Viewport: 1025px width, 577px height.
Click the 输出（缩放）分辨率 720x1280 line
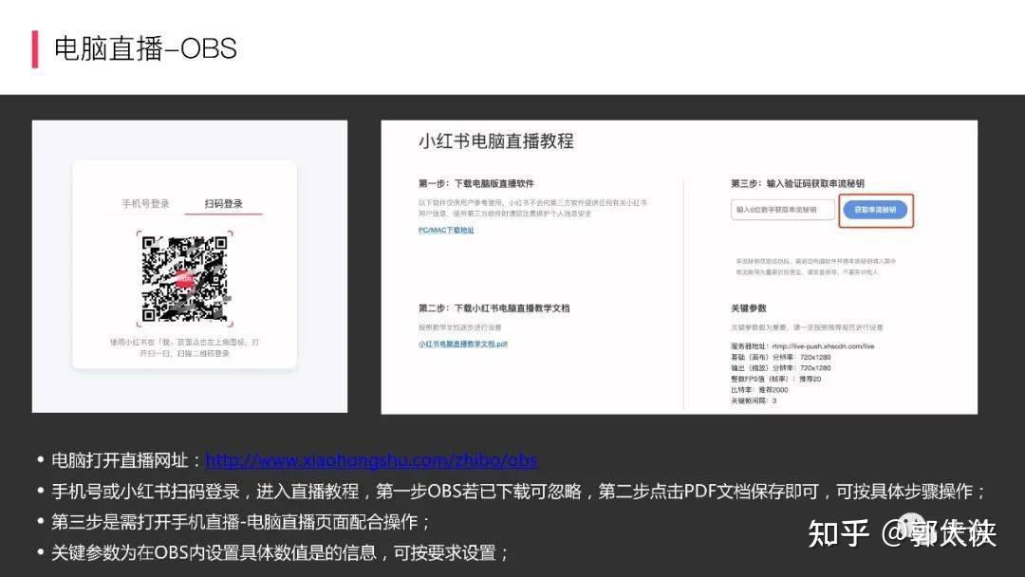[x=780, y=368]
